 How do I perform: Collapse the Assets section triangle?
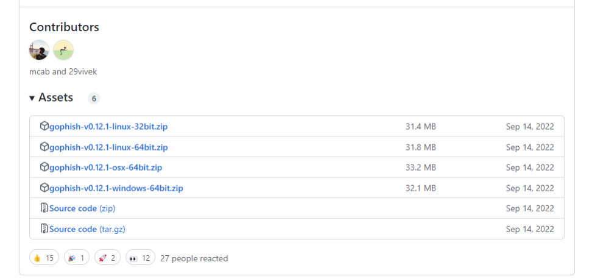tap(32, 99)
